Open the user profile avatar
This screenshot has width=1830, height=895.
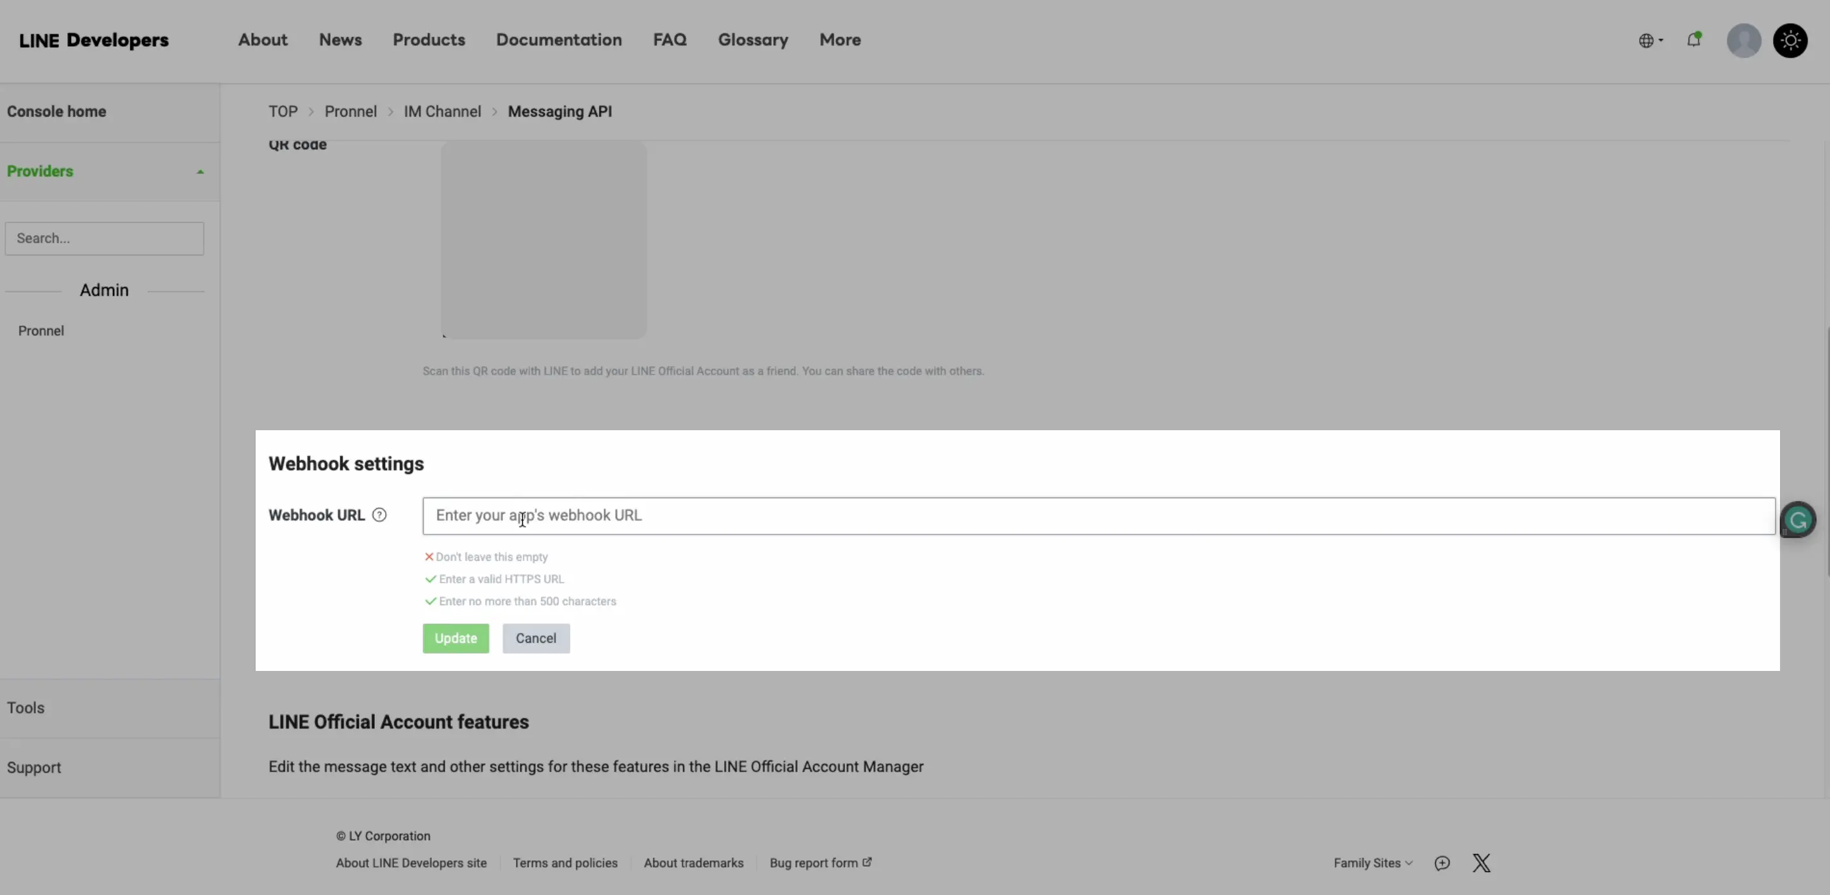click(x=1743, y=40)
